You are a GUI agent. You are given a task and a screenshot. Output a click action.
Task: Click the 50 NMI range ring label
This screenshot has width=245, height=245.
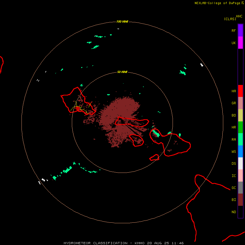122,72
